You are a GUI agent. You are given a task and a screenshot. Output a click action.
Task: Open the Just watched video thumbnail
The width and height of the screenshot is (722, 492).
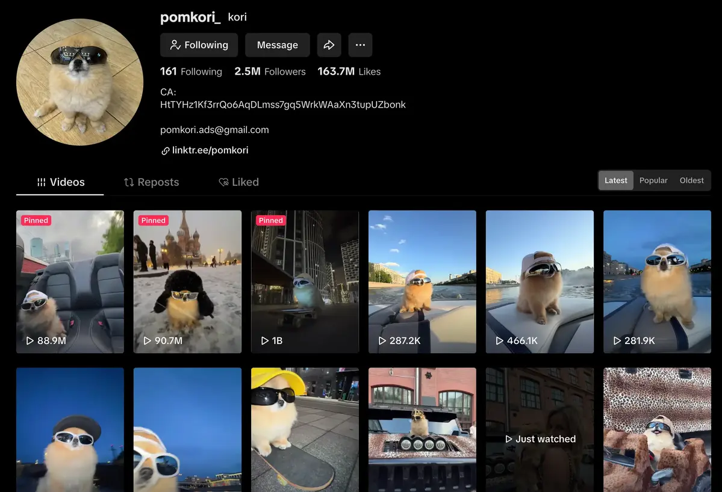click(x=540, y=430)
